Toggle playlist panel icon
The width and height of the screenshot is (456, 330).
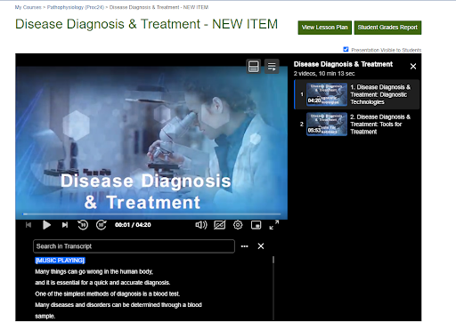tap(272, 67)
